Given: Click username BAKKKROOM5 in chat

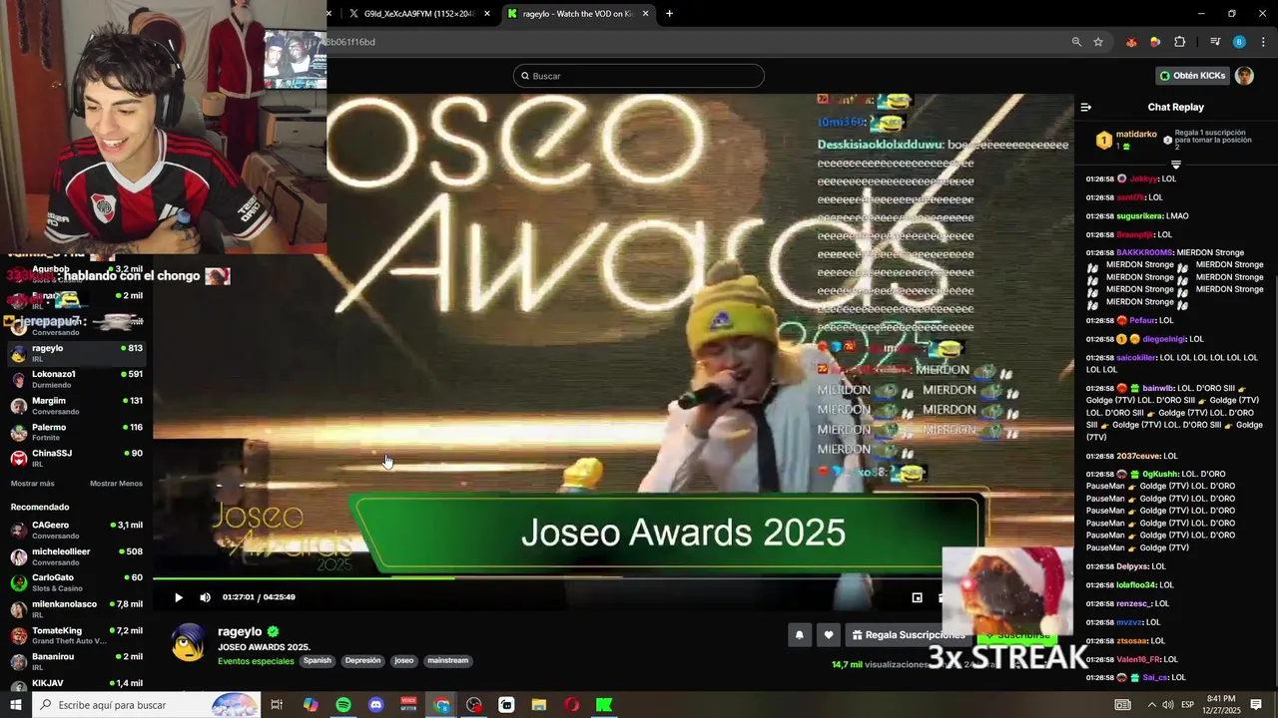Looking at the screenshot, I should [x=1144, y=253].
